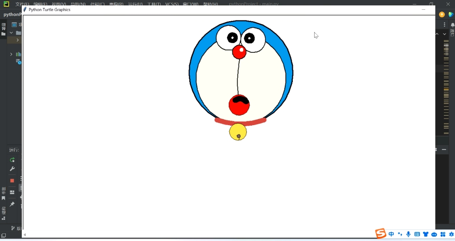The height and width of the screenshot is (241, 455).
Task: Select the scratches and consoles icon
Action: [x=18, y=62]
